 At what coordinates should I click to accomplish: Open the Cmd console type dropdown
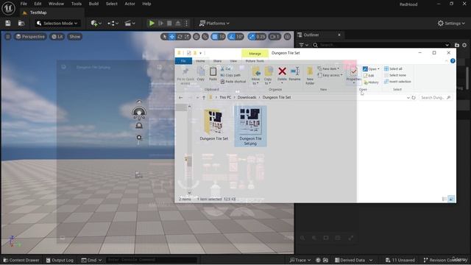click(91, 260)
